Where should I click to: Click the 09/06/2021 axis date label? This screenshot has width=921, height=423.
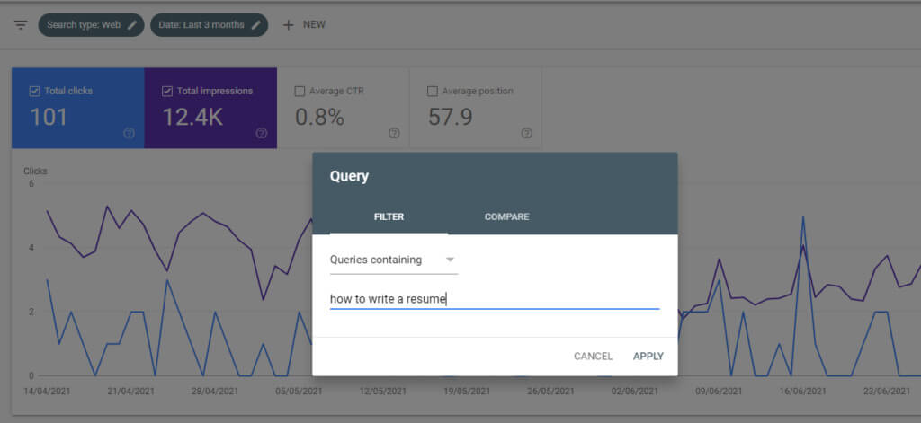pos(719,391)
